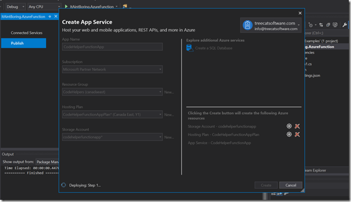Open the Debug configuration dropdown
The height and width of the screenshot is (202, 351).
[15, 7]
